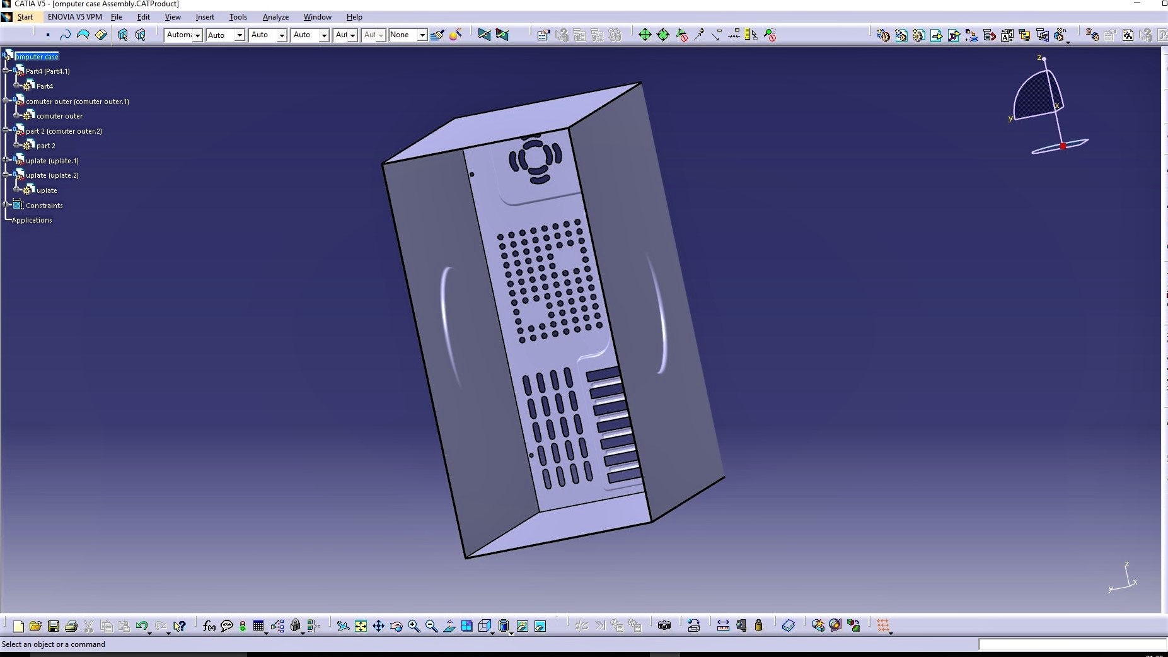Image resolution: width=1168 pixels, height=657 pixels.
Task: Collapse comuter outer (comuter outer.1) node
Action: pyautogui.click(x=6, y=100)
